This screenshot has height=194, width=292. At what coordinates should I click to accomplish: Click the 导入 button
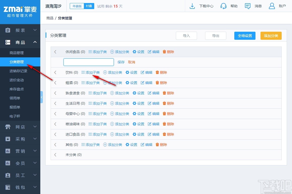[x=186, y=36]
